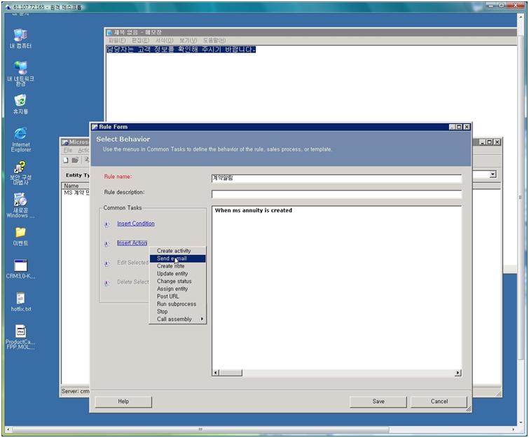Open My Computer desktop icon
The image size is (529, 438).
tap(20, 39)
